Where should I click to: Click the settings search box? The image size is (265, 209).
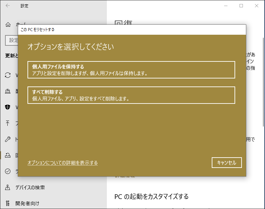tap(12, 40)
